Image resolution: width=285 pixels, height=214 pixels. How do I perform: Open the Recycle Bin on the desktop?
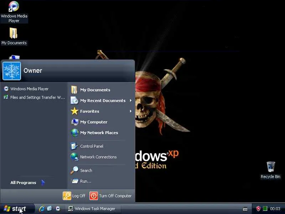pos(271,167)
